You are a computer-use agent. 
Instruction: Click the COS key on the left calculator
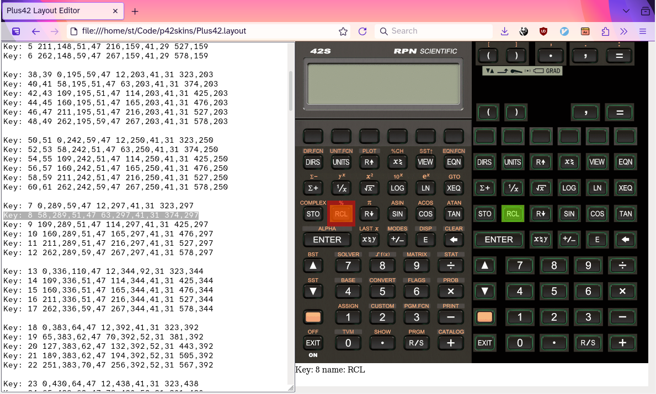click(x=425, y=214)
